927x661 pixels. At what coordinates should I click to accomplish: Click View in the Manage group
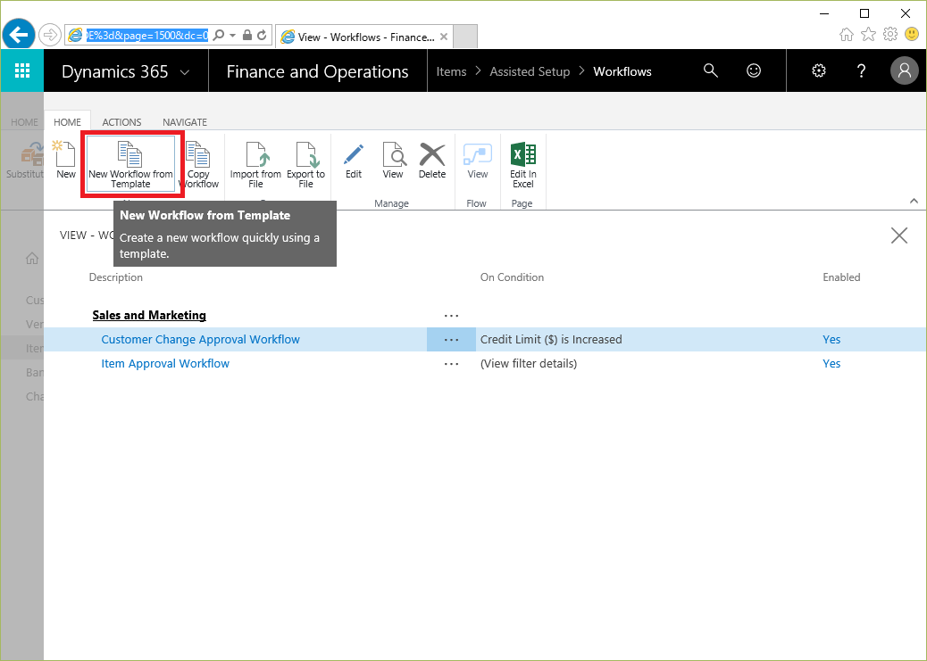click(x=393, y=161)
